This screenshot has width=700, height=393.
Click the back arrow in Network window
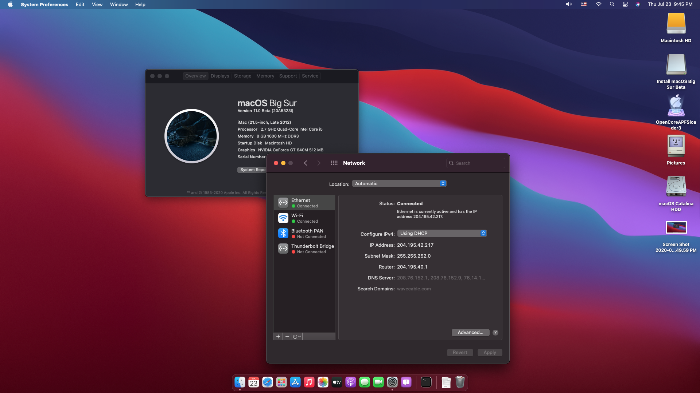306,163
